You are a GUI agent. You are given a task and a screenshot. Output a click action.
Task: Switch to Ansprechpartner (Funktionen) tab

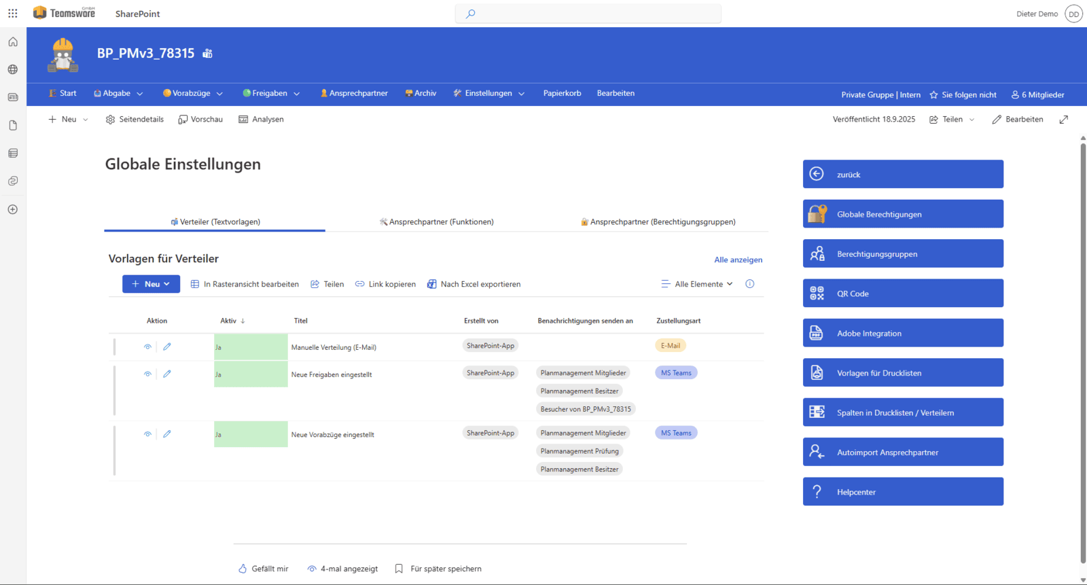[436, 221]
